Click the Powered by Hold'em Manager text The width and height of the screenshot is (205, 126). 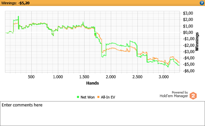point(174,94)
